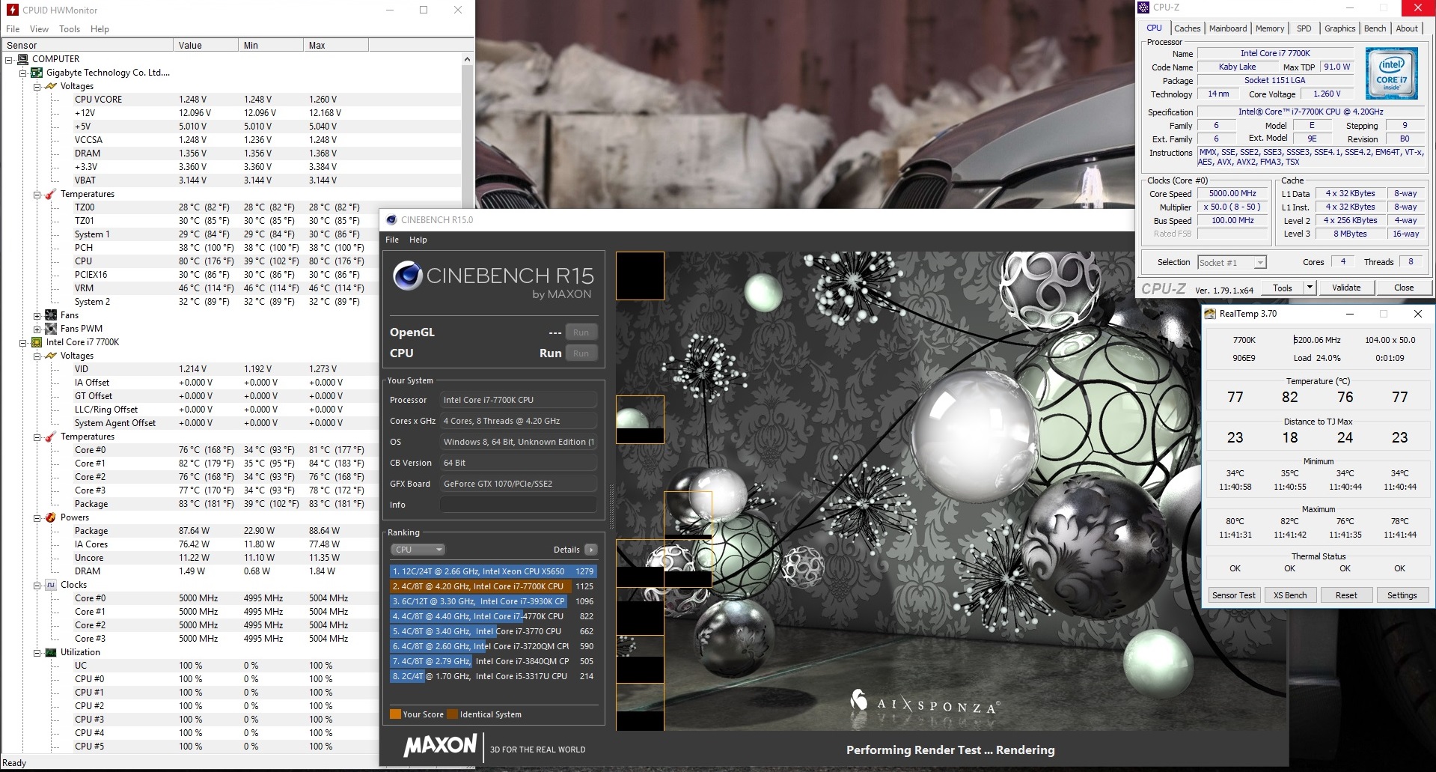Switch to the SPD tab in CPU-Z
1436x772 pixels.
(1304, 28)
